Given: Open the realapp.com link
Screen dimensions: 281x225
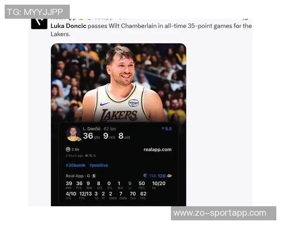Looking at the screenshot, I should point(157,150).
